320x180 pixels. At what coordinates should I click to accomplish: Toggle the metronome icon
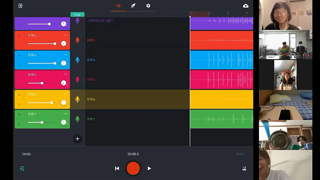(244, 168)
